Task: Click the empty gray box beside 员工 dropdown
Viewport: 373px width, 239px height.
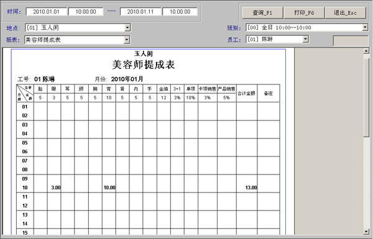Action: [x=351, y=40]
